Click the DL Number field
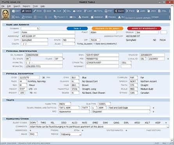The image size is (174, 145). pos(44,55)
